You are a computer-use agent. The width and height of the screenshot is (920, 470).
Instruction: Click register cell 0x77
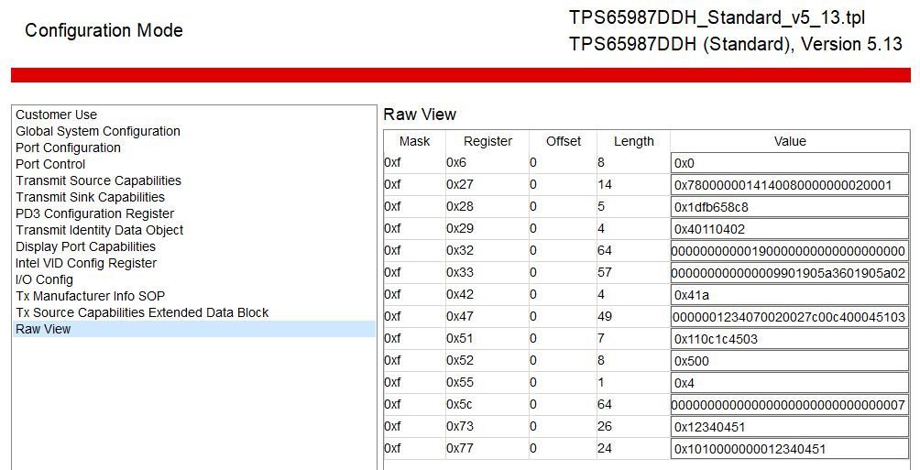487,449
